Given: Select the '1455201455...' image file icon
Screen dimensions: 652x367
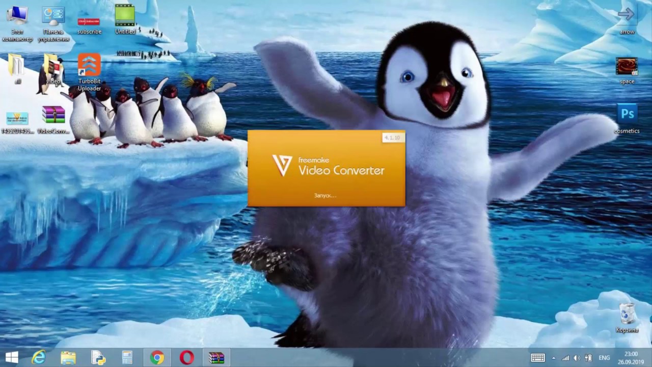Looking at the screenshot, I should coord(17,121).
